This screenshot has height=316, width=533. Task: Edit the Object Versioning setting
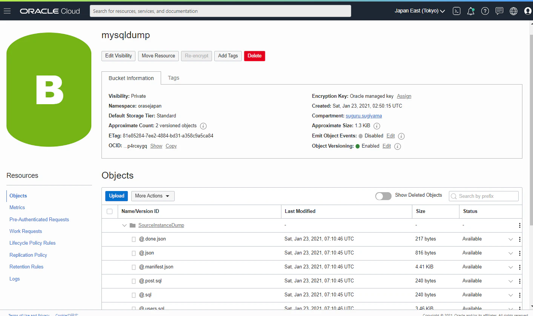pyautogui.click(x=387, y=146)
